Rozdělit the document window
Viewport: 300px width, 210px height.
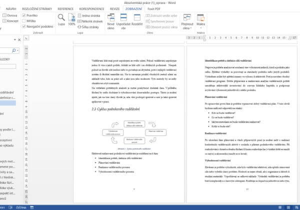(x=137, y=20)
